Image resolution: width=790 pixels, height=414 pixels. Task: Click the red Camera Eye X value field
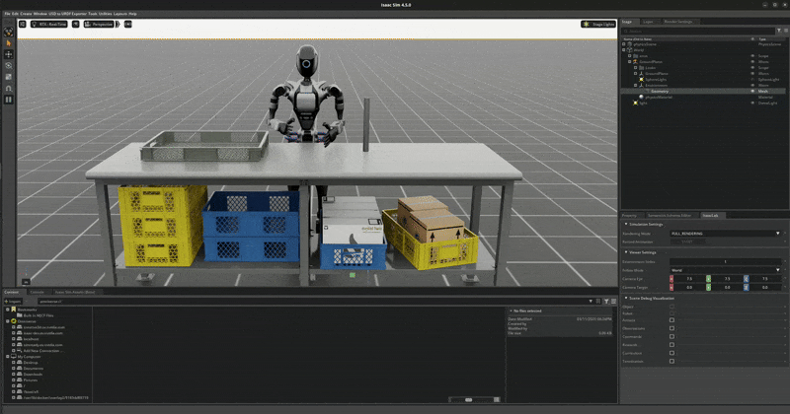689,279
